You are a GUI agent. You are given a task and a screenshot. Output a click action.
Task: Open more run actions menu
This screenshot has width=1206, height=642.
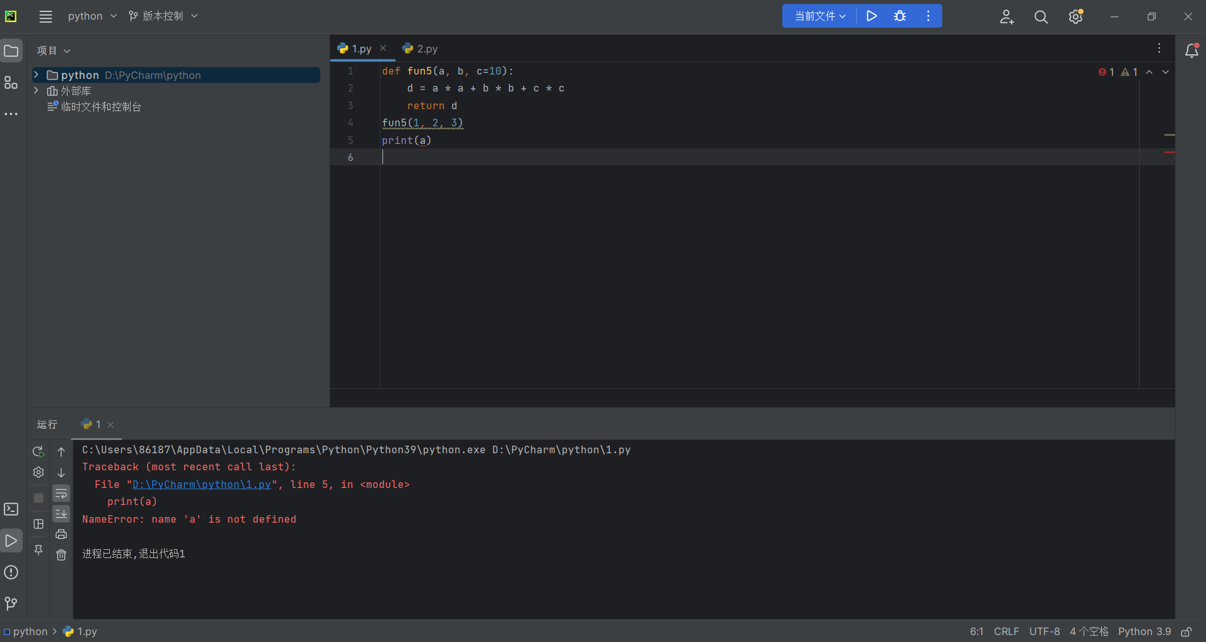[928, 16]
